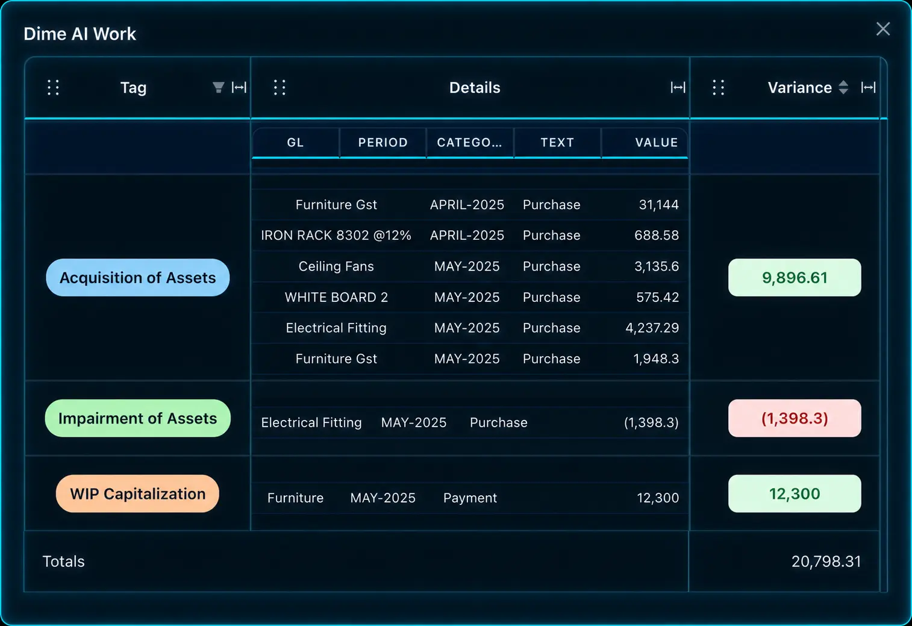Click the Dime AI Work title

coord(80,34)
